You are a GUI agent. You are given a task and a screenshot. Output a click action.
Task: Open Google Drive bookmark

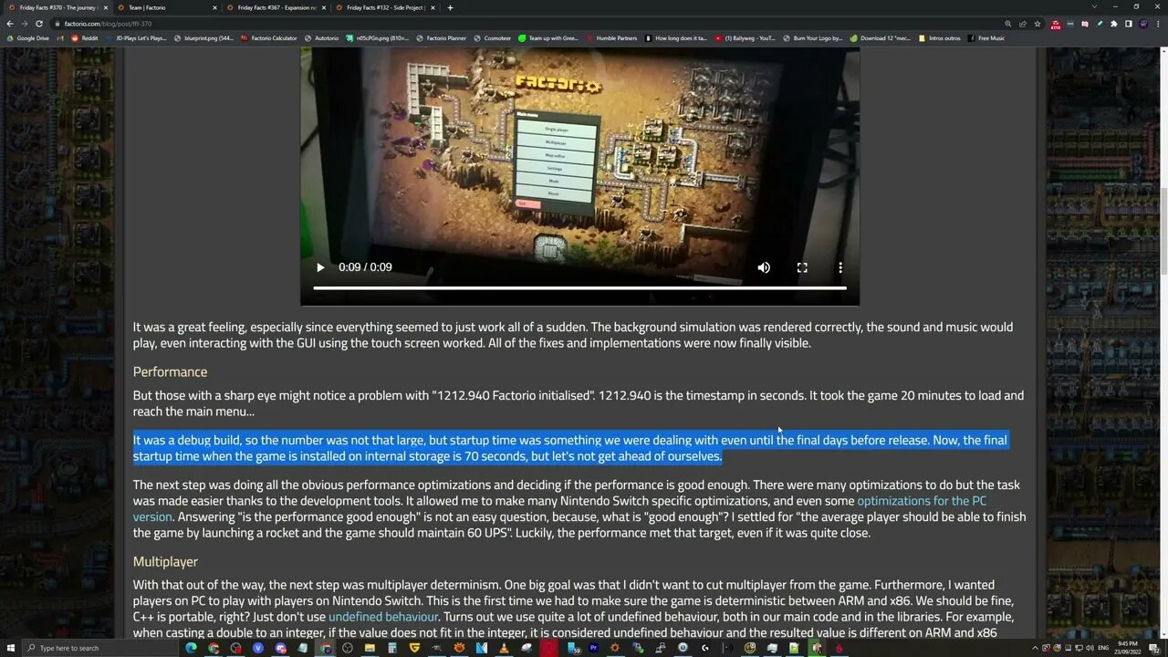28,38
